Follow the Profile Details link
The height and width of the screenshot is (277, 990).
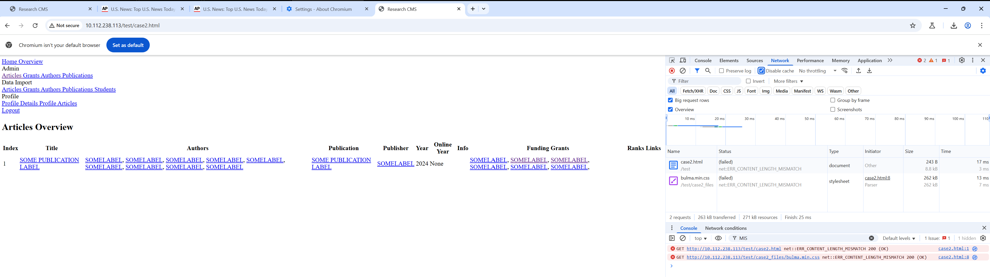click(x=20, y=103)
